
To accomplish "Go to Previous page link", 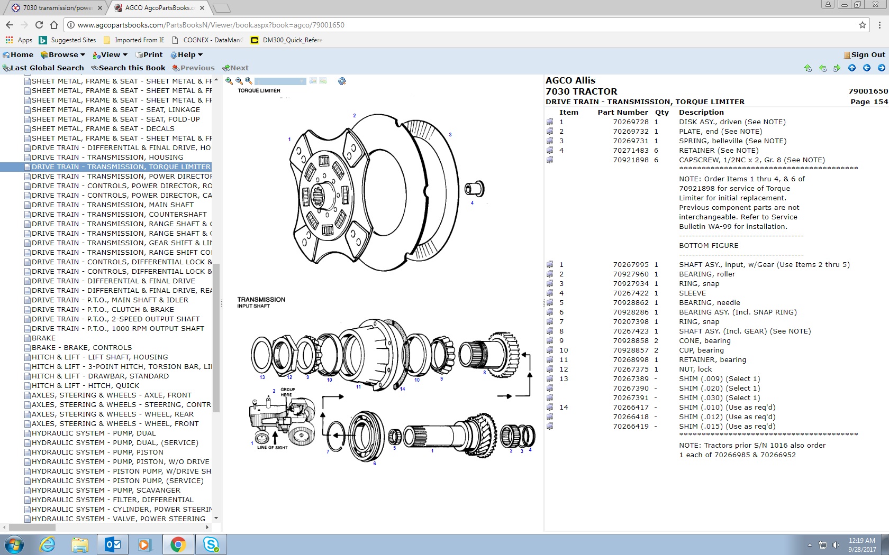I will click(193, 68).
